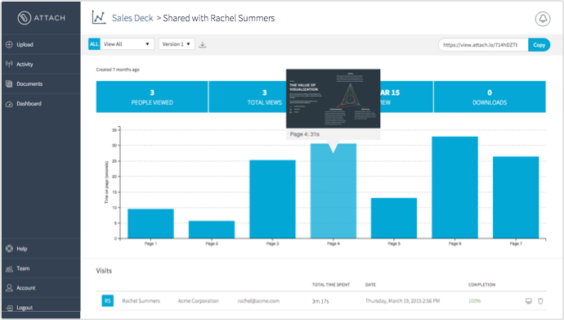
Task: Follow the Sales Deck breadcrumb link
Action: [x=132, y=18]
